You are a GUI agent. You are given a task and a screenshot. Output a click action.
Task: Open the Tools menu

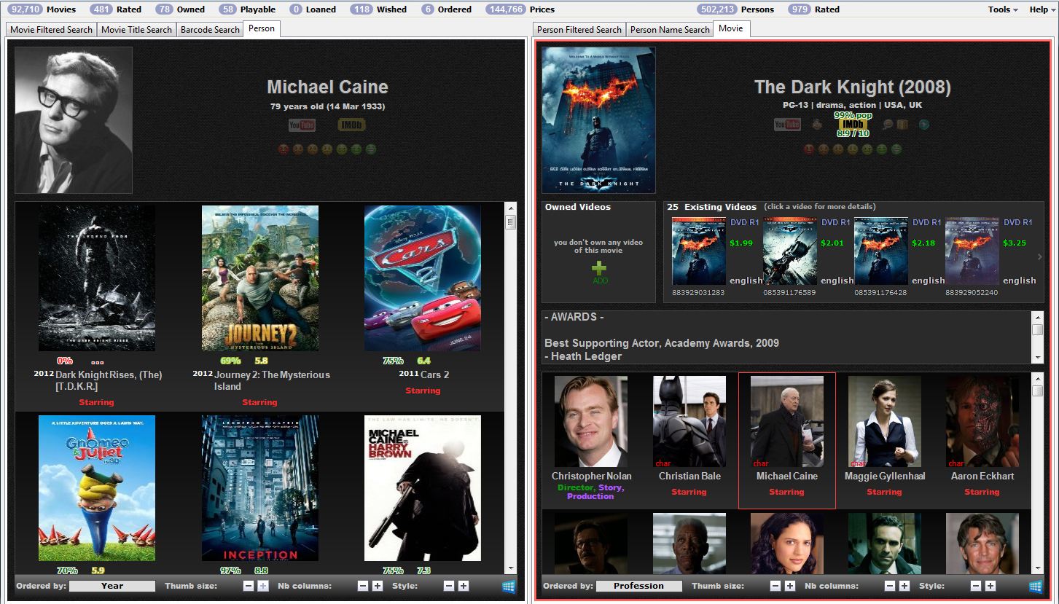[1003, 9]
